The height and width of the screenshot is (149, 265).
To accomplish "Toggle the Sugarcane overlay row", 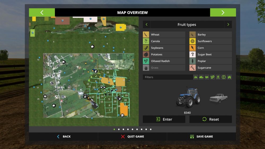I will click(210, 68).
